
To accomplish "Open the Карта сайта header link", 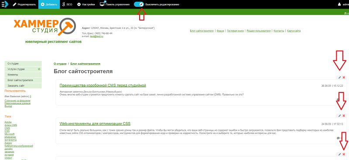I will [x=294, y=31].
